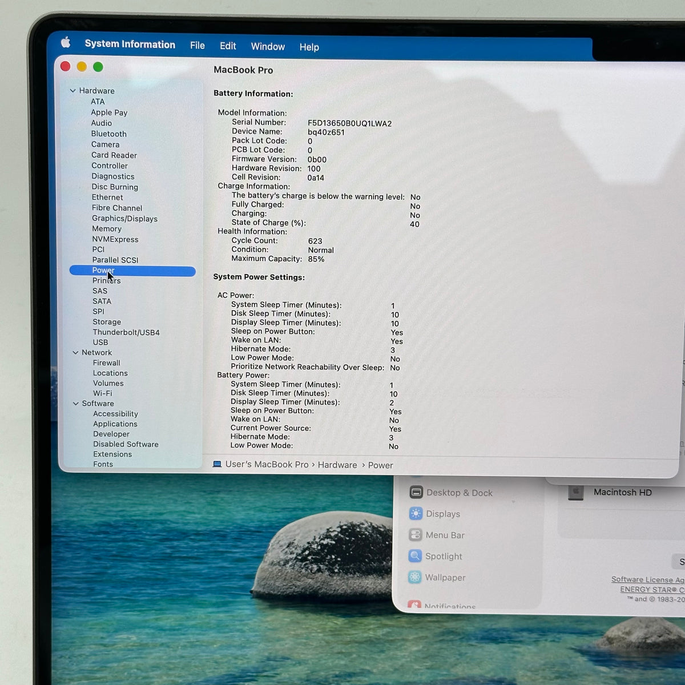The height and width of the screenshot is (685, 685).
Task: Select Wi-Fi under Network
Action: click(103, 393)
